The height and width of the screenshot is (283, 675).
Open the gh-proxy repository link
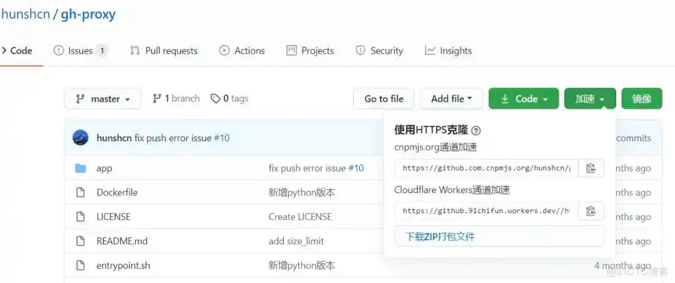pos(88,14)
